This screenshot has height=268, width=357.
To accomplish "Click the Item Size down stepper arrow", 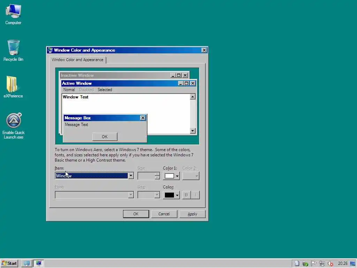I will 157,178.
